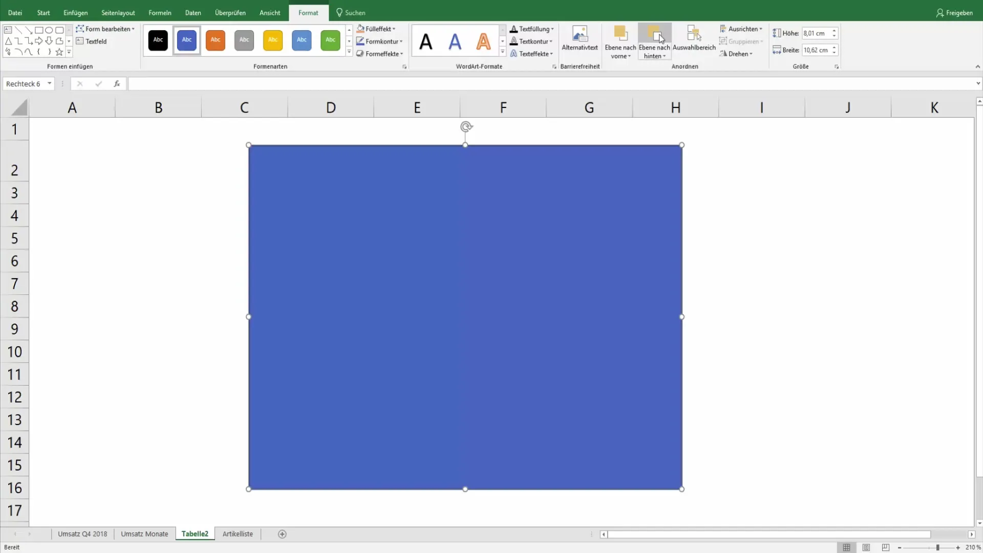The height and width of the screenshot is (553, 983).
Task: Open the Umsatz Q4 2018 sheet
Action: pyautogui.click(x=82, y=534)
